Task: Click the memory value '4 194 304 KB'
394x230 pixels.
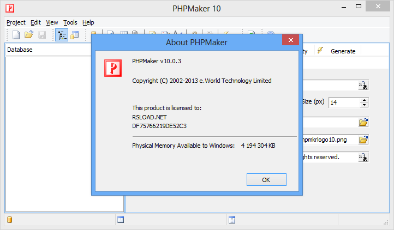Action: 258,146
